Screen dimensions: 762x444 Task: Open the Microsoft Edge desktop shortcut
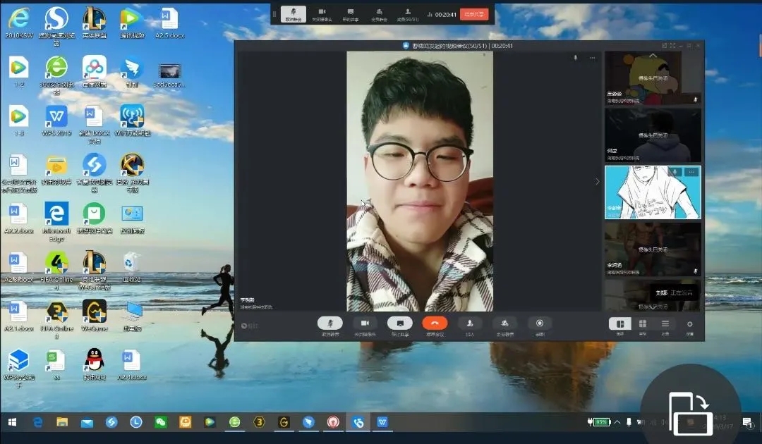tap(56, 222)
